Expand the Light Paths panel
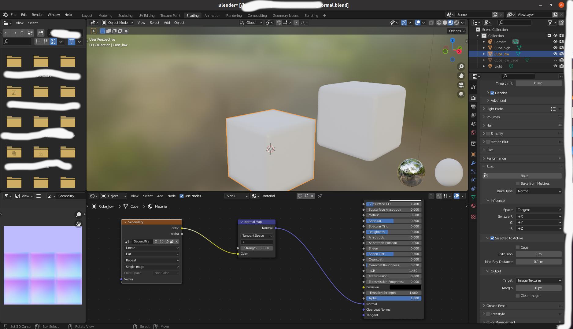573x329 pixels. pyautogui.click(x=494, y=109)
